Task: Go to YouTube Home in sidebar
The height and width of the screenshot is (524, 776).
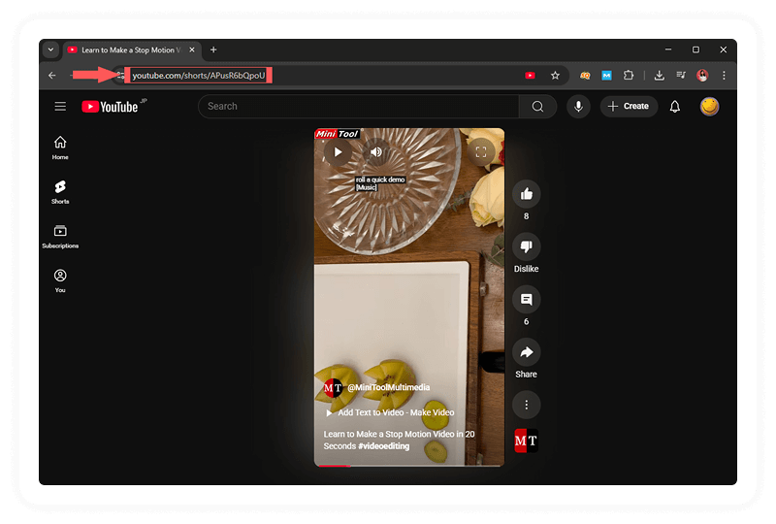Action: click(x=60, y=147)
